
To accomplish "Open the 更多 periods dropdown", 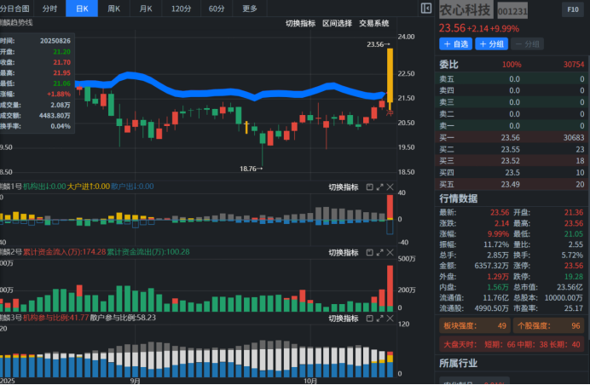I will (249, 9).
